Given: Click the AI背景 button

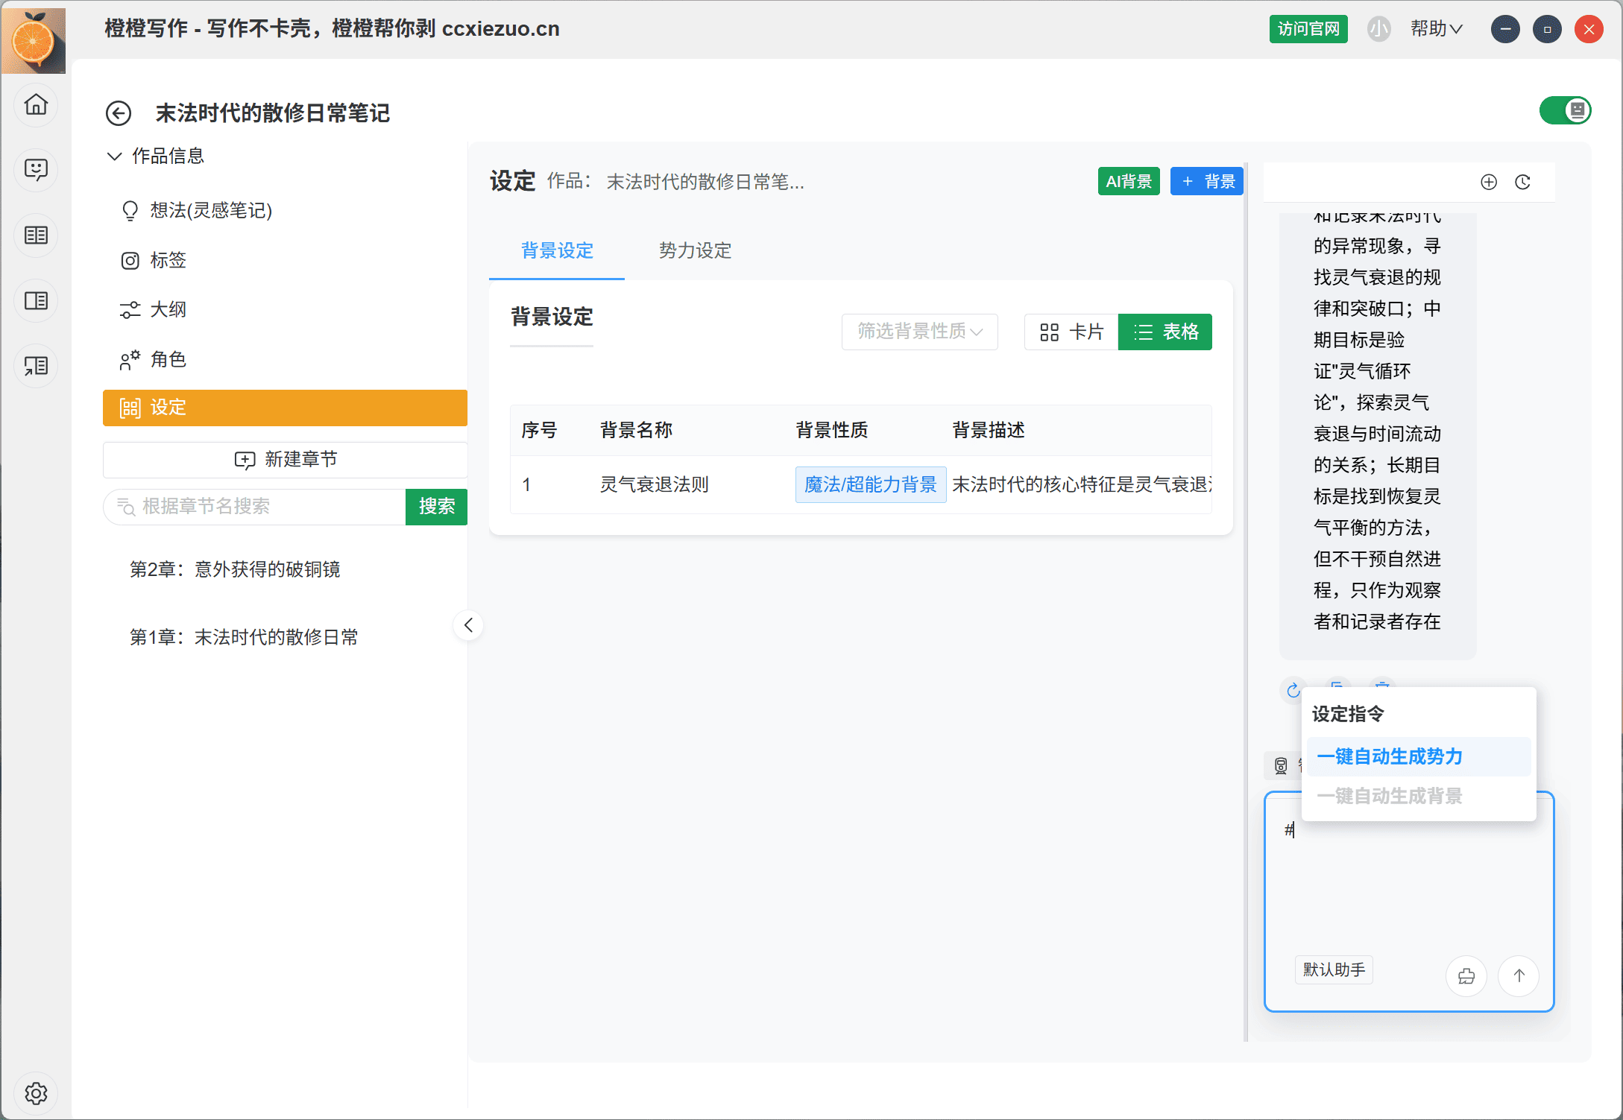Looking at the screenshot, I should (1128, 181).
